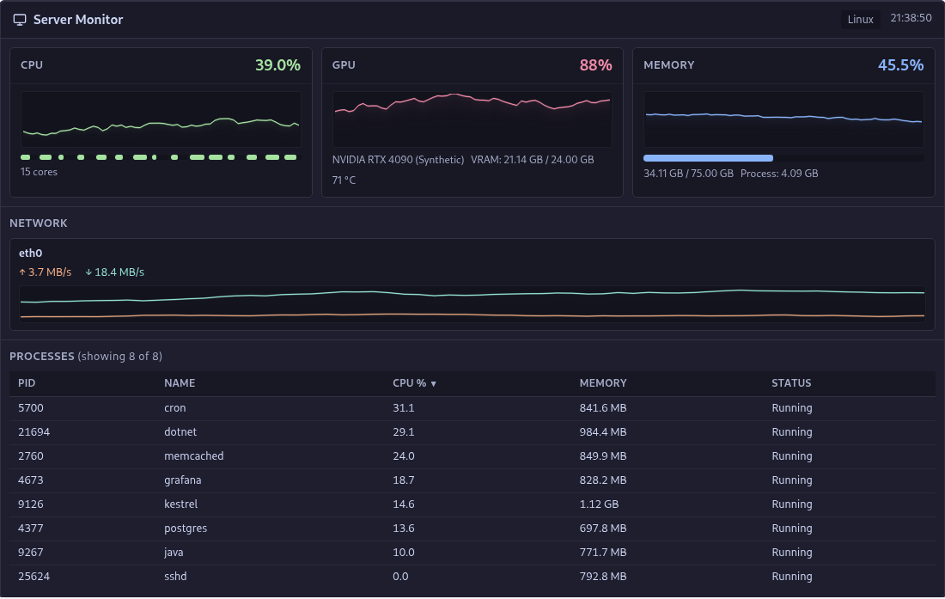Click the 697.8 MB memory value for postgres
Image resolution: width=945 pixels, height=599 pixels.
[603, 529]
